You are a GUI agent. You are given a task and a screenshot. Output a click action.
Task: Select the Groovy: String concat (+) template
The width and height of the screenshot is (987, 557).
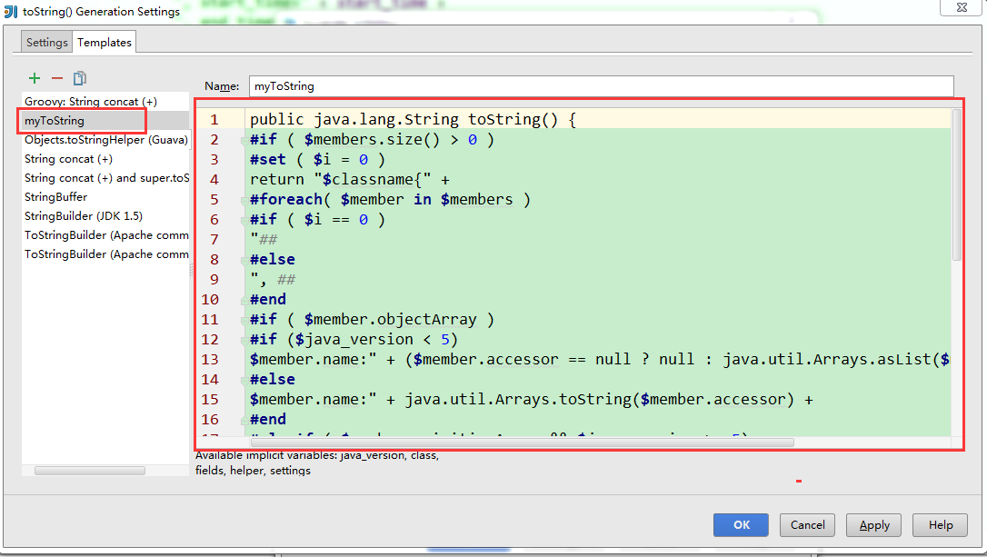[x=91, y=102]
